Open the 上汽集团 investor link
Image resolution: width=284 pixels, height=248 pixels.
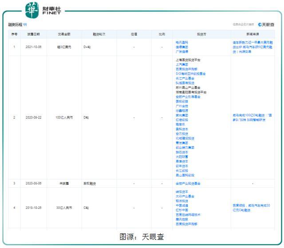[182, 64]
